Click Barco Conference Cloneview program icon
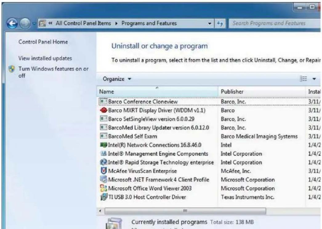Viewport: 322px width, 229px height. click(x=103, y=101)
